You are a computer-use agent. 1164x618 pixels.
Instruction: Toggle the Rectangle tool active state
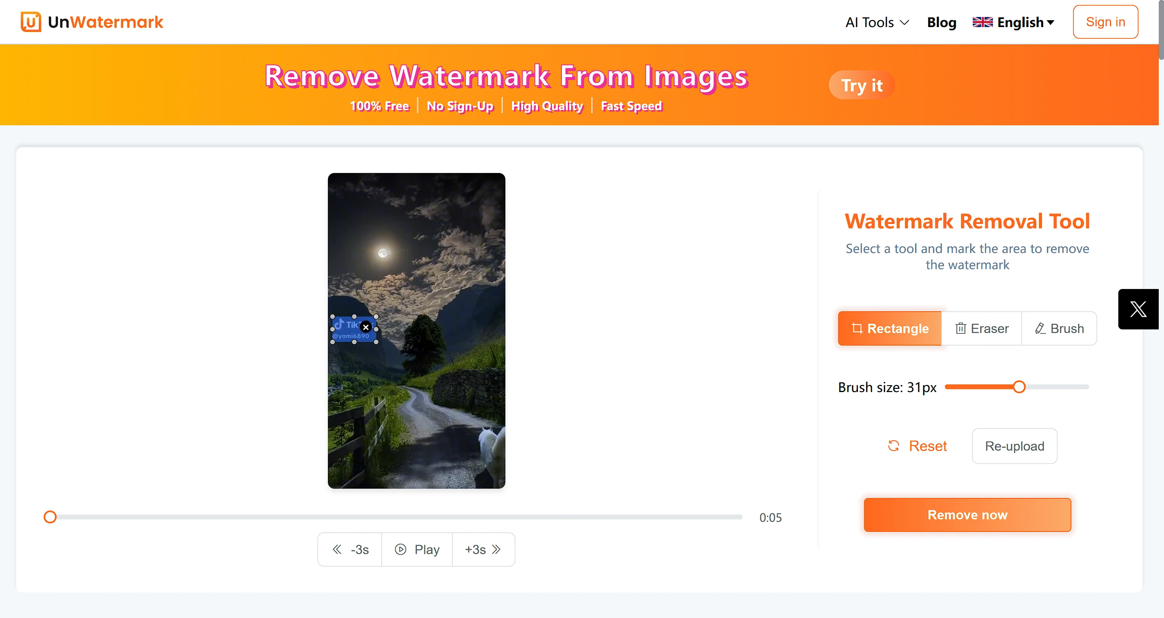pos(890,328)
